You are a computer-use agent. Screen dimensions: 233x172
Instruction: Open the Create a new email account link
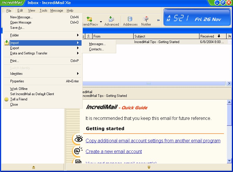[x=114, y=151]
